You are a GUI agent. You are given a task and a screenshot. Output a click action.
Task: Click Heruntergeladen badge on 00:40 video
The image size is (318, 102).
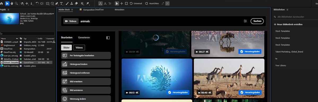250,92
